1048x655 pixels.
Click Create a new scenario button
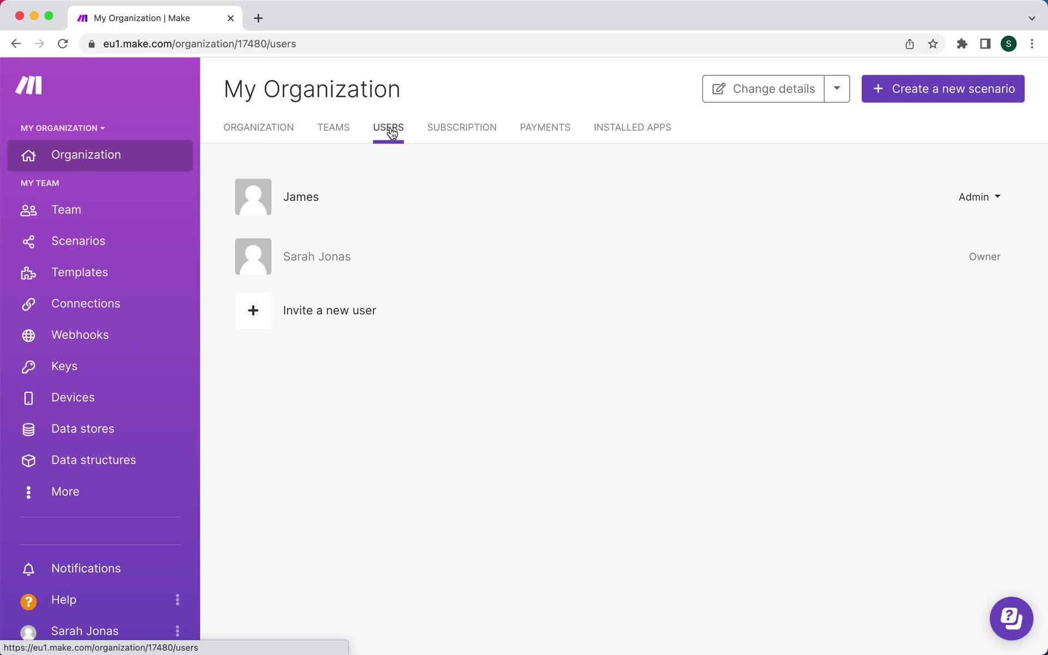(943, 88)
